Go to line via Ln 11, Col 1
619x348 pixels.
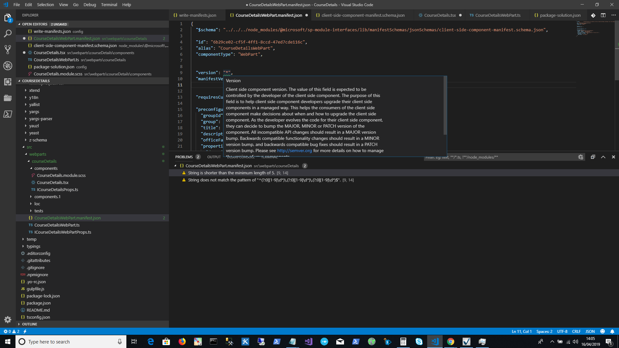tap(522, 331)
